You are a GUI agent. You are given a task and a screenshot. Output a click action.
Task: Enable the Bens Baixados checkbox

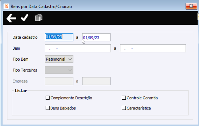48,108
